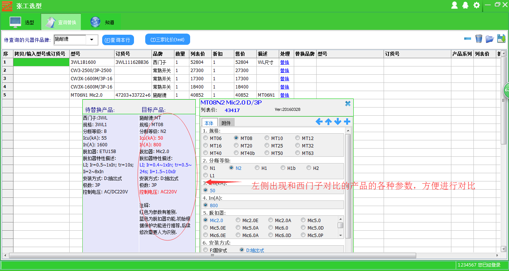Click 替换 link in row 4
The height and width of the screenshot is (271, 509).
(284, 87)
